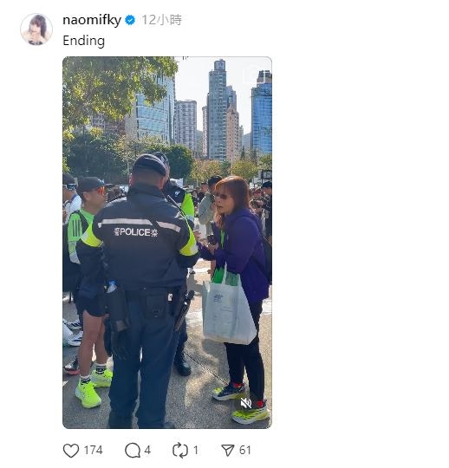Share the post with the paper plane icon
Screen dimensions: 449x468
tap(228, 451)
